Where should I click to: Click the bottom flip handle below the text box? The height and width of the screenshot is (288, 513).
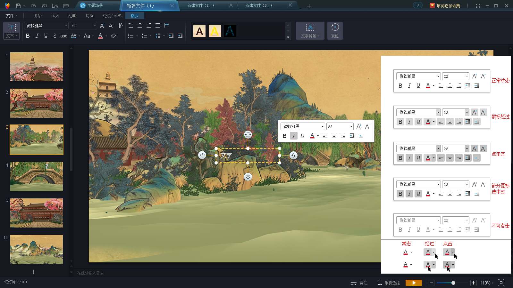248,177
